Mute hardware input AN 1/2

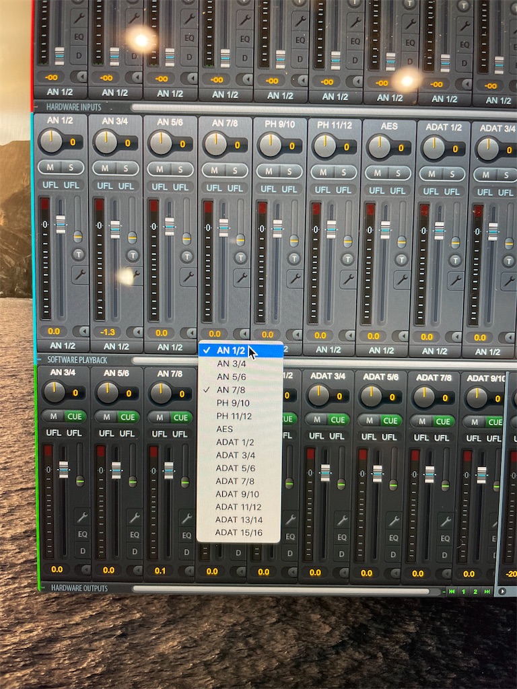[x=50, y=168]
